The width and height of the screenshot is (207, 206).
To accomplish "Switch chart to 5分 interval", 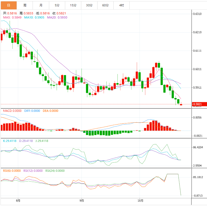I will (57, 5).
